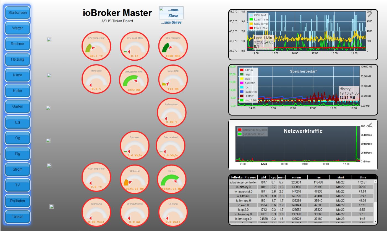Click the 'pid' column header
Screen dimensions: 387x231
[264, 177]
